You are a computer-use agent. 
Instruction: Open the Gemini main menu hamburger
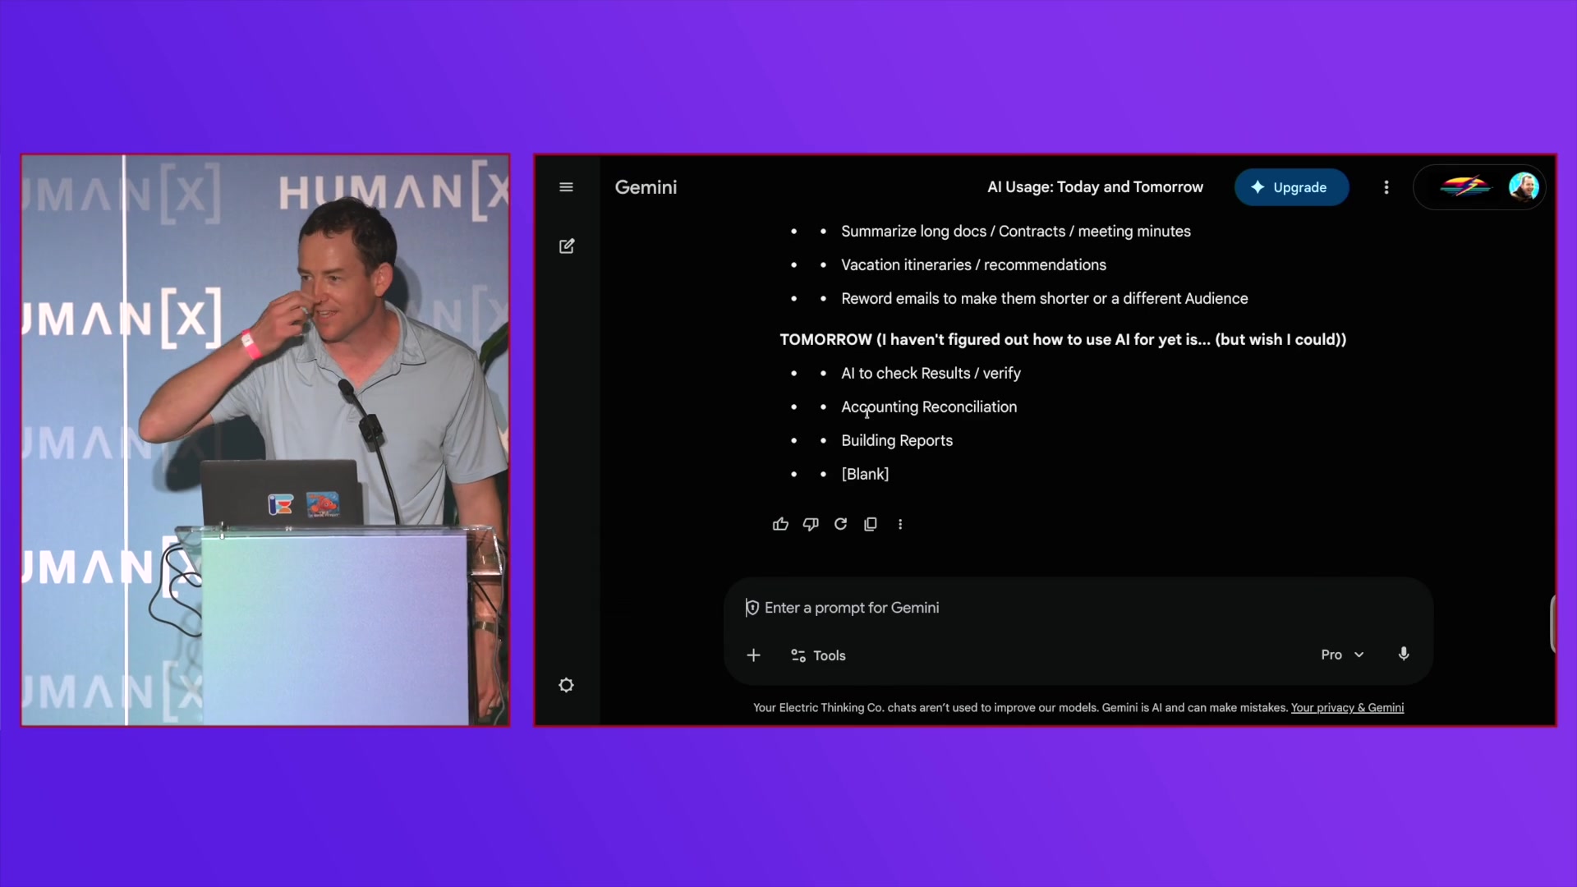pos(566,187)
